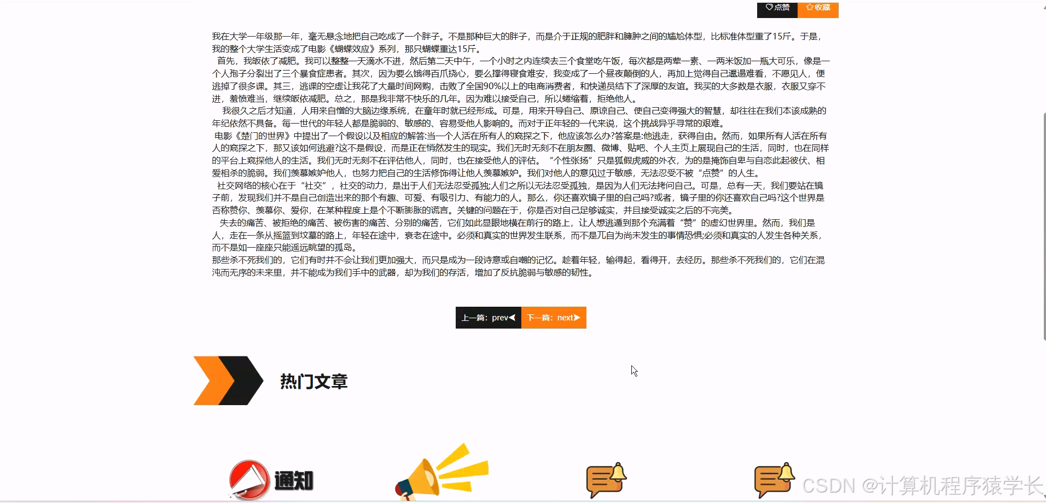The image size is (1046, 503).
Task: Click paragraph starting 首先，我皈依了减肥
Action: coord(521,80)
